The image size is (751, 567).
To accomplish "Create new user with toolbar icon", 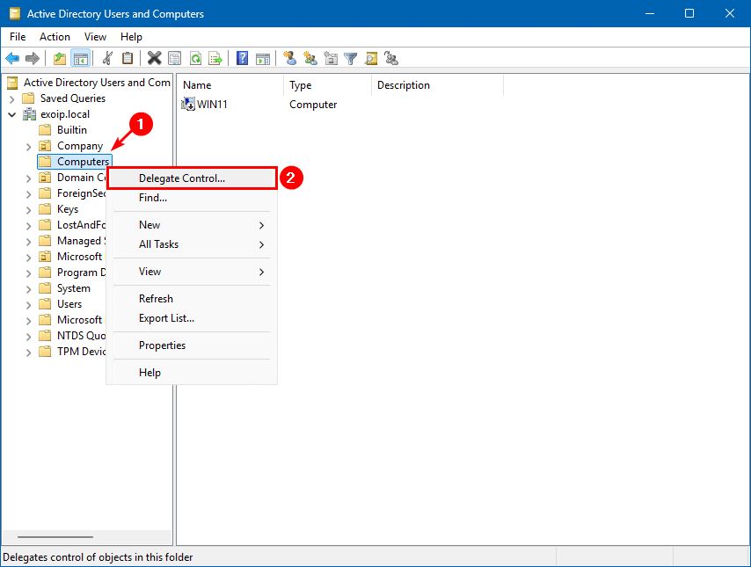I will tap(289, 59).
